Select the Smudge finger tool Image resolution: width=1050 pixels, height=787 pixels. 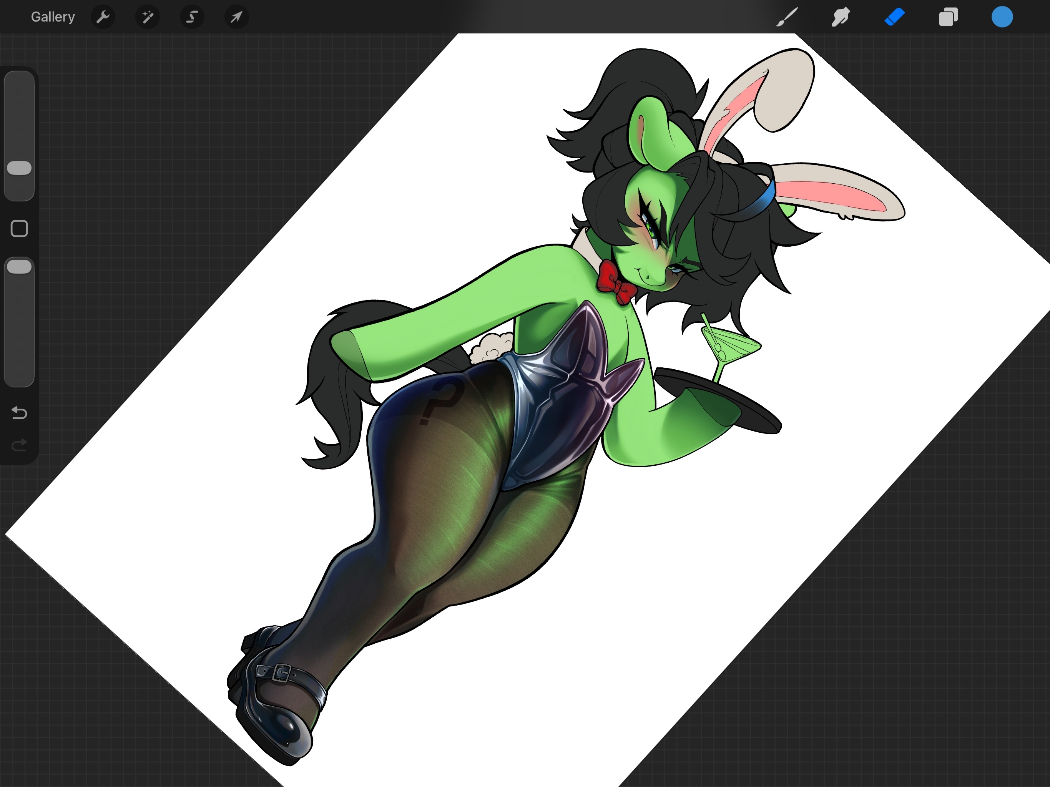[840, 17]
